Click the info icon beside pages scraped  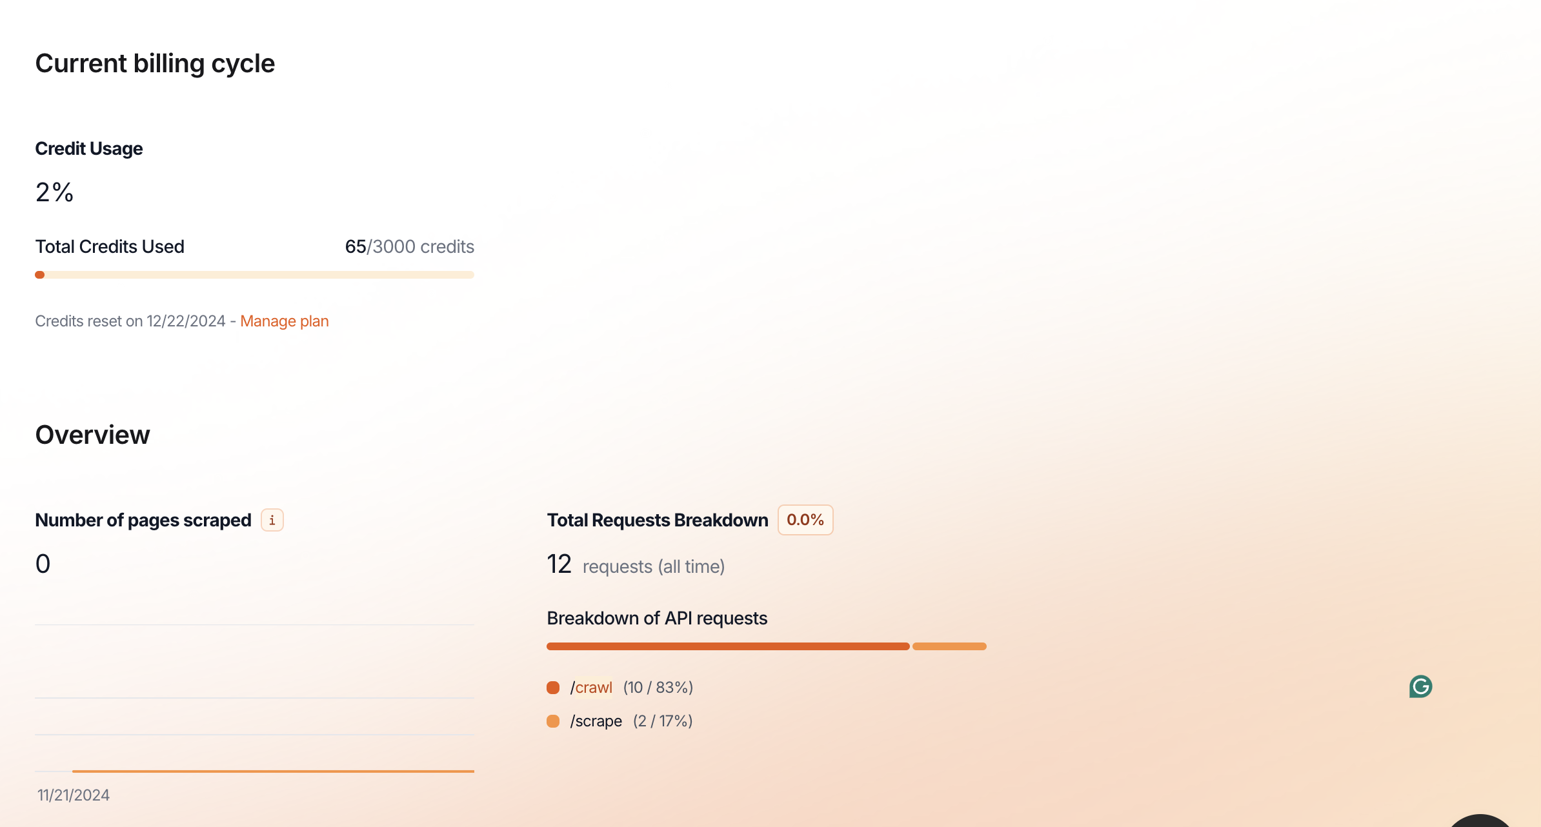click(272, 520)
